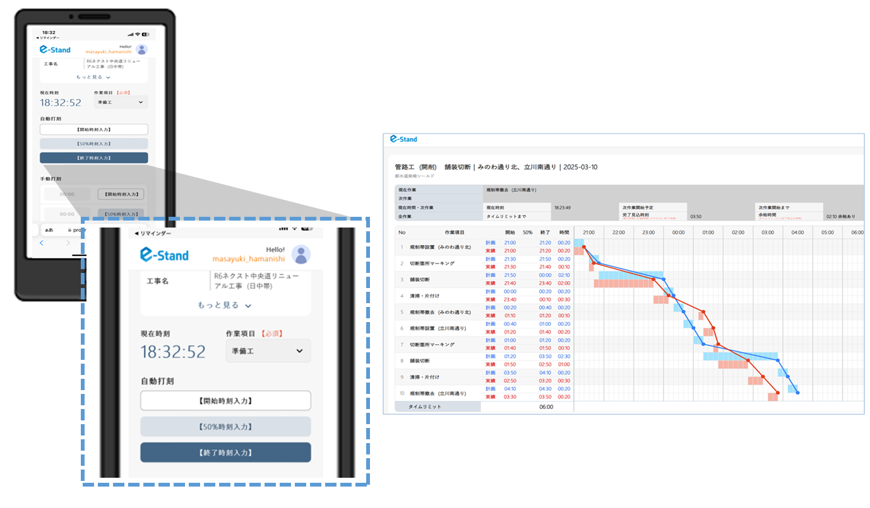Viewport: 870px width, 508px height.
Task: Click the e-Stand logo on the small phone
Action: (x=55, y=50)
